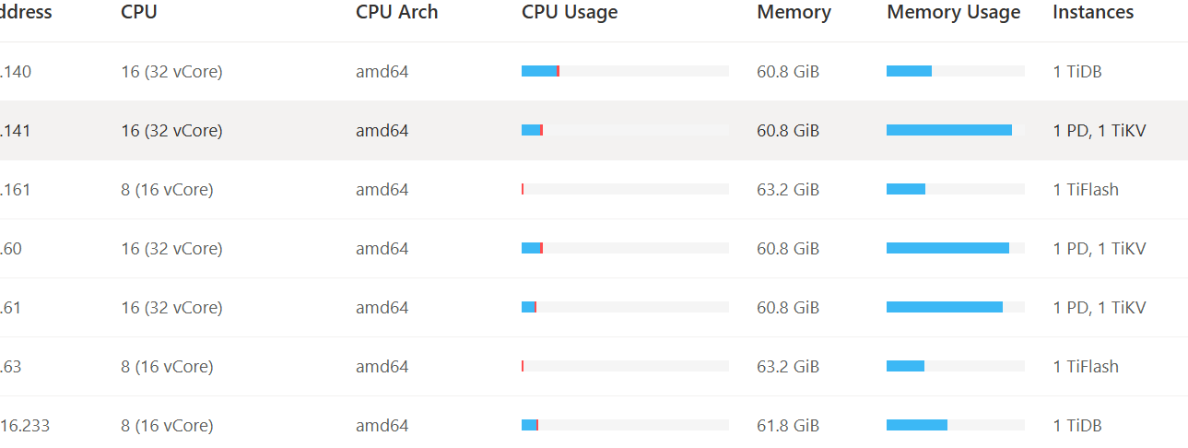The image size is (1188, 448).
Task: Click the '1 TiDB' instance for .140
Action: tap(1076, 71)
